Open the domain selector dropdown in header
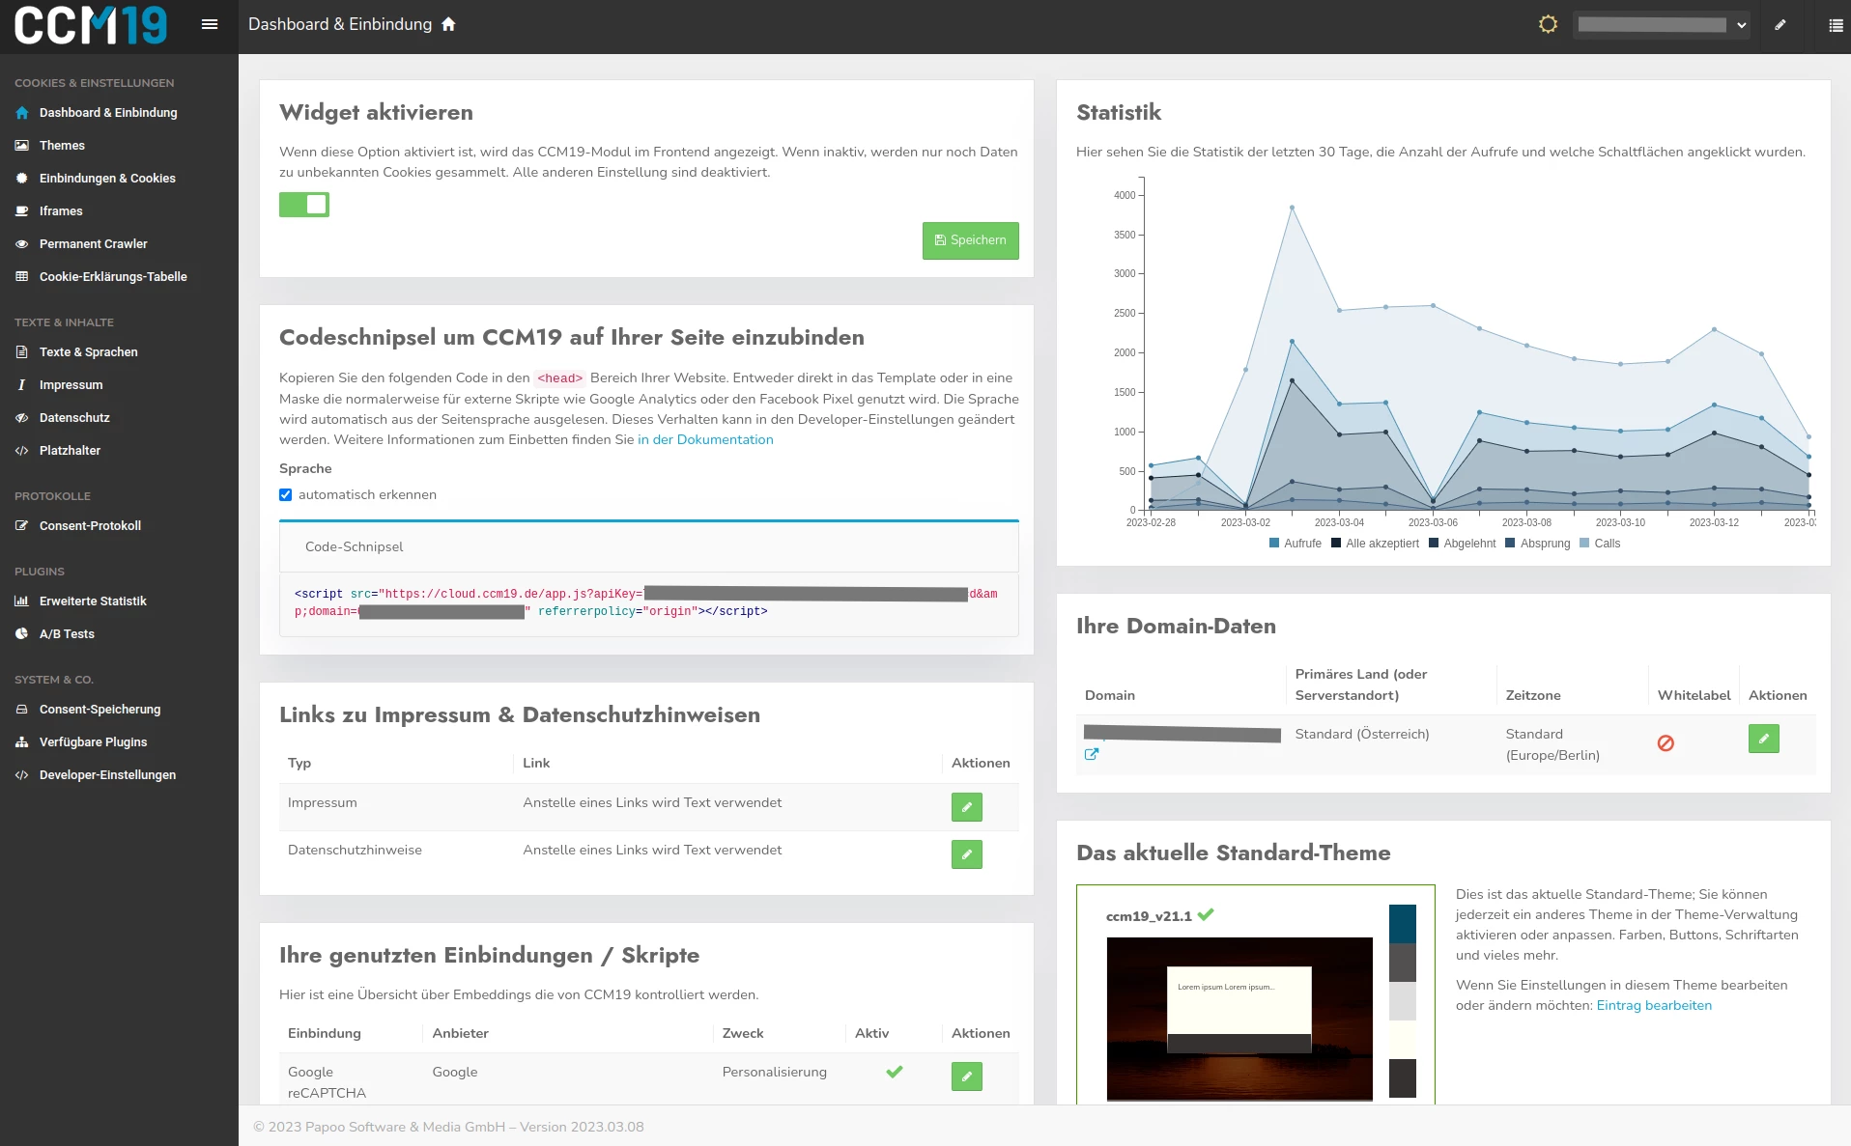This screenshot has height=1146, width=1851. point(1661,25)
